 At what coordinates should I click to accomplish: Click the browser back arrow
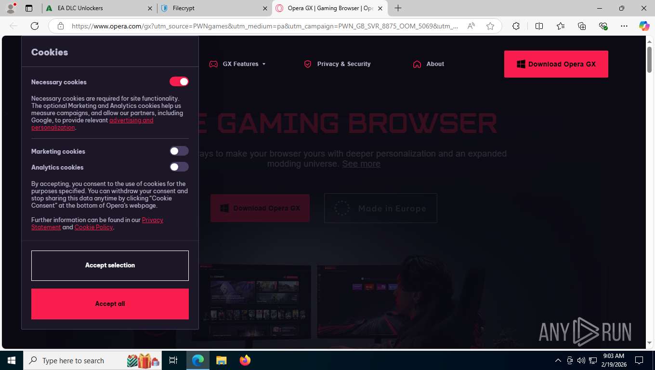pos(13,26)
